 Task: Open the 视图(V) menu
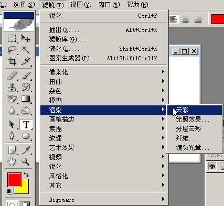81,5
